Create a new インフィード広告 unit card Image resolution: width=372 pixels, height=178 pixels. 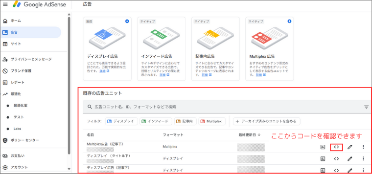[x=162, y=48]
